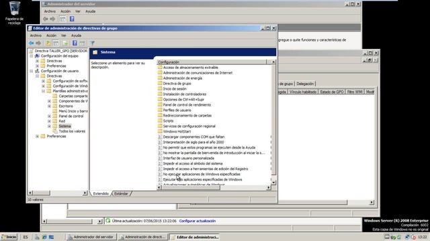Click the Configuración de usuario node icon
The image size is (430, 241).
pos(37,71)
